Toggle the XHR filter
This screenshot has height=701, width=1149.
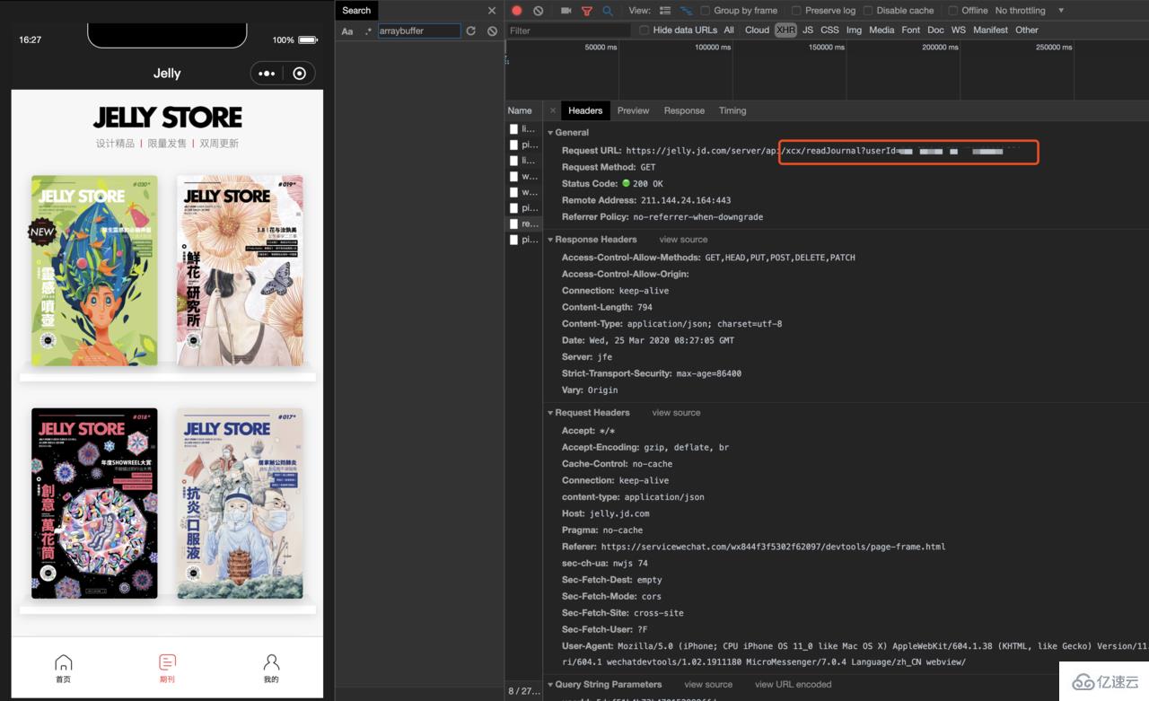pyautogui.click(x=785, y=31)
